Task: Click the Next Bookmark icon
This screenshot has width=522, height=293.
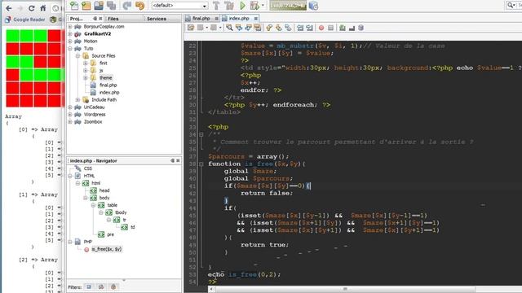Action: click(x=279, y=28)
